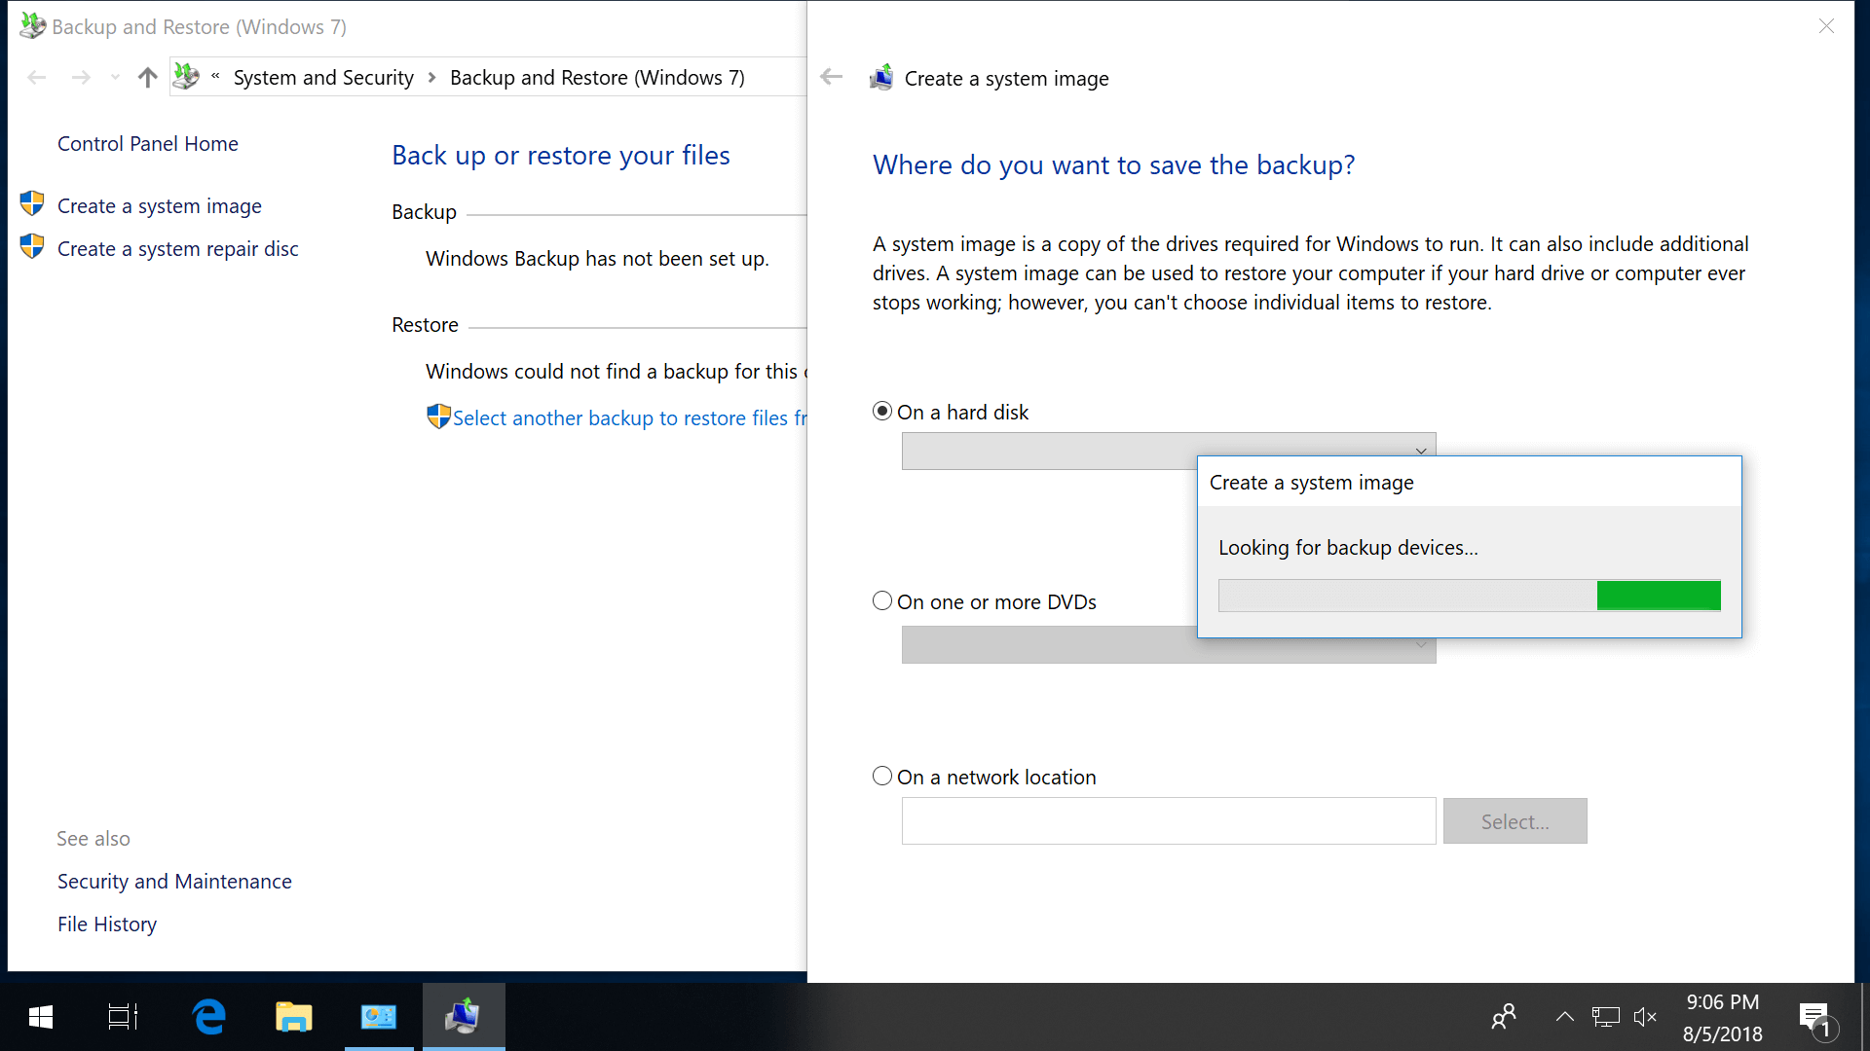The height and width of the screenshot is (1051, 1870).
Task: Select another backup to restore files from
Action: click(630, 418)
